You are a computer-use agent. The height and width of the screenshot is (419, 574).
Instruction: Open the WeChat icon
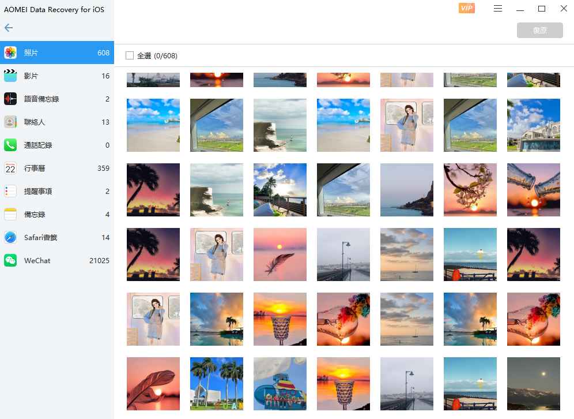click(x=10, y=260)
